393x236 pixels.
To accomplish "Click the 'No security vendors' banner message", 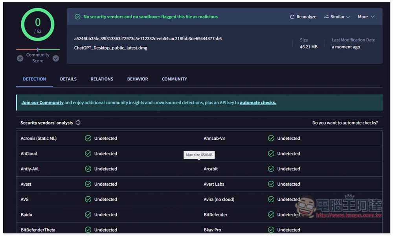I will coord(151,17).
